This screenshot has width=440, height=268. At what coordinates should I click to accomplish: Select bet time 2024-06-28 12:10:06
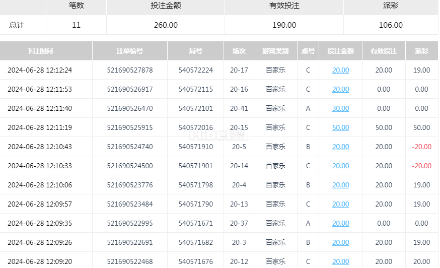(40, 185)
